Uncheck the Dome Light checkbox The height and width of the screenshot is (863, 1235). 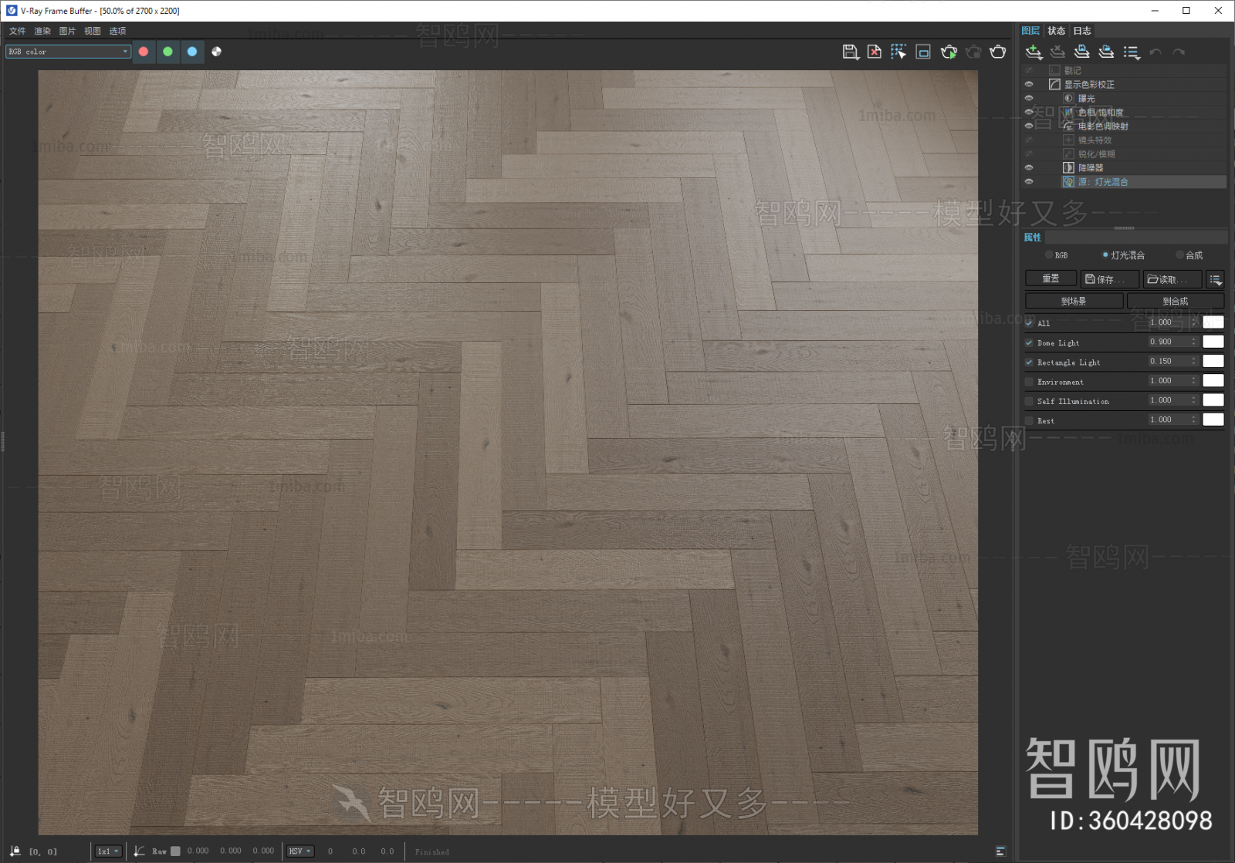click(1029, 342)
